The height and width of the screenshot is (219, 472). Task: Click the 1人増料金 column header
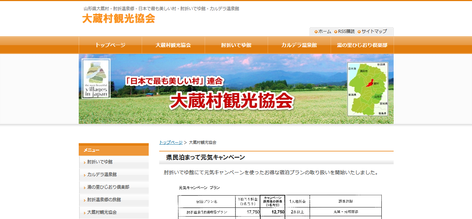point(297,202)
